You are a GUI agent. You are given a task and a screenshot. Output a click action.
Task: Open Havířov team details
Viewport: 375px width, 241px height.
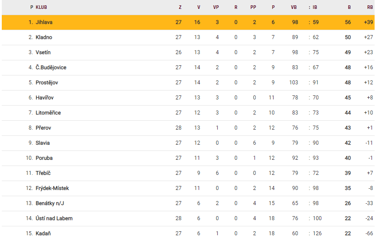(44, 98)
